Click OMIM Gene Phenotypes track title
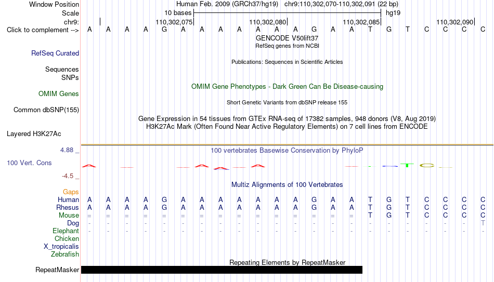The height and width of the screenshot is (282, 494). click(287, 87)
